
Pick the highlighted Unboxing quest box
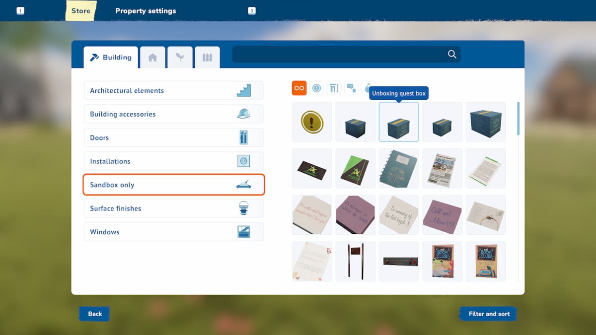tap(399, 122)
